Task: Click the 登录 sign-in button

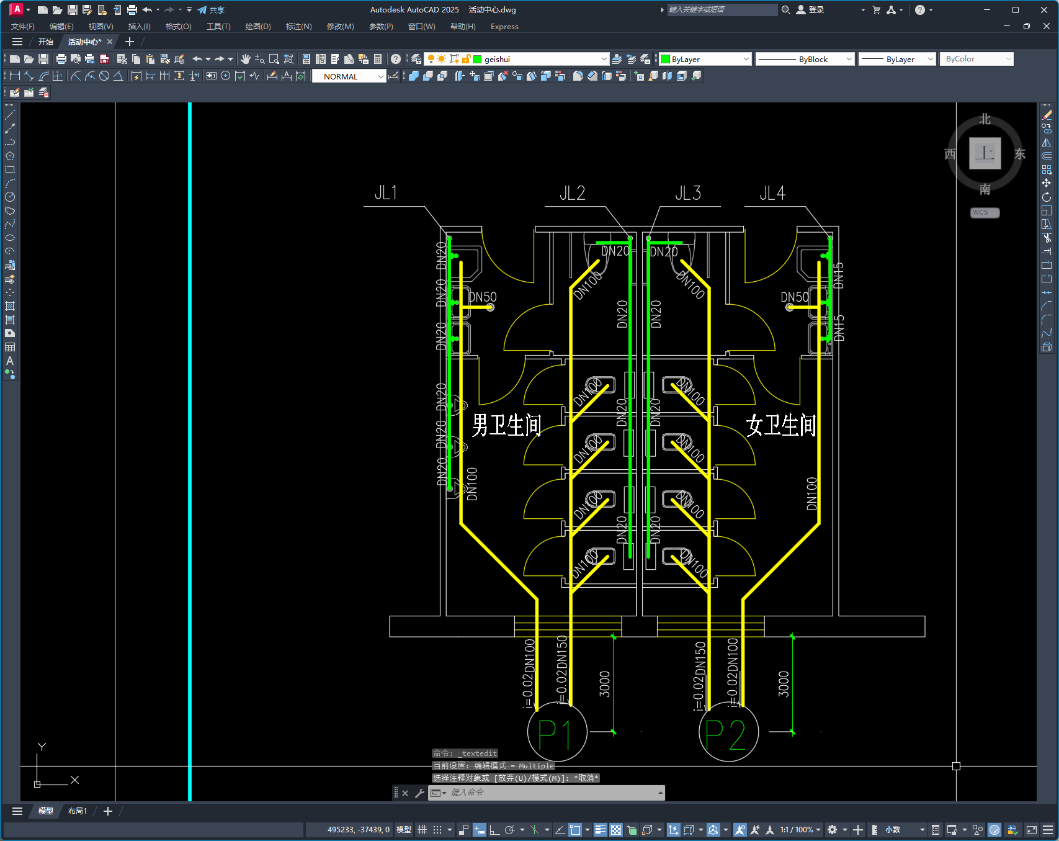Action: (810, 10)
